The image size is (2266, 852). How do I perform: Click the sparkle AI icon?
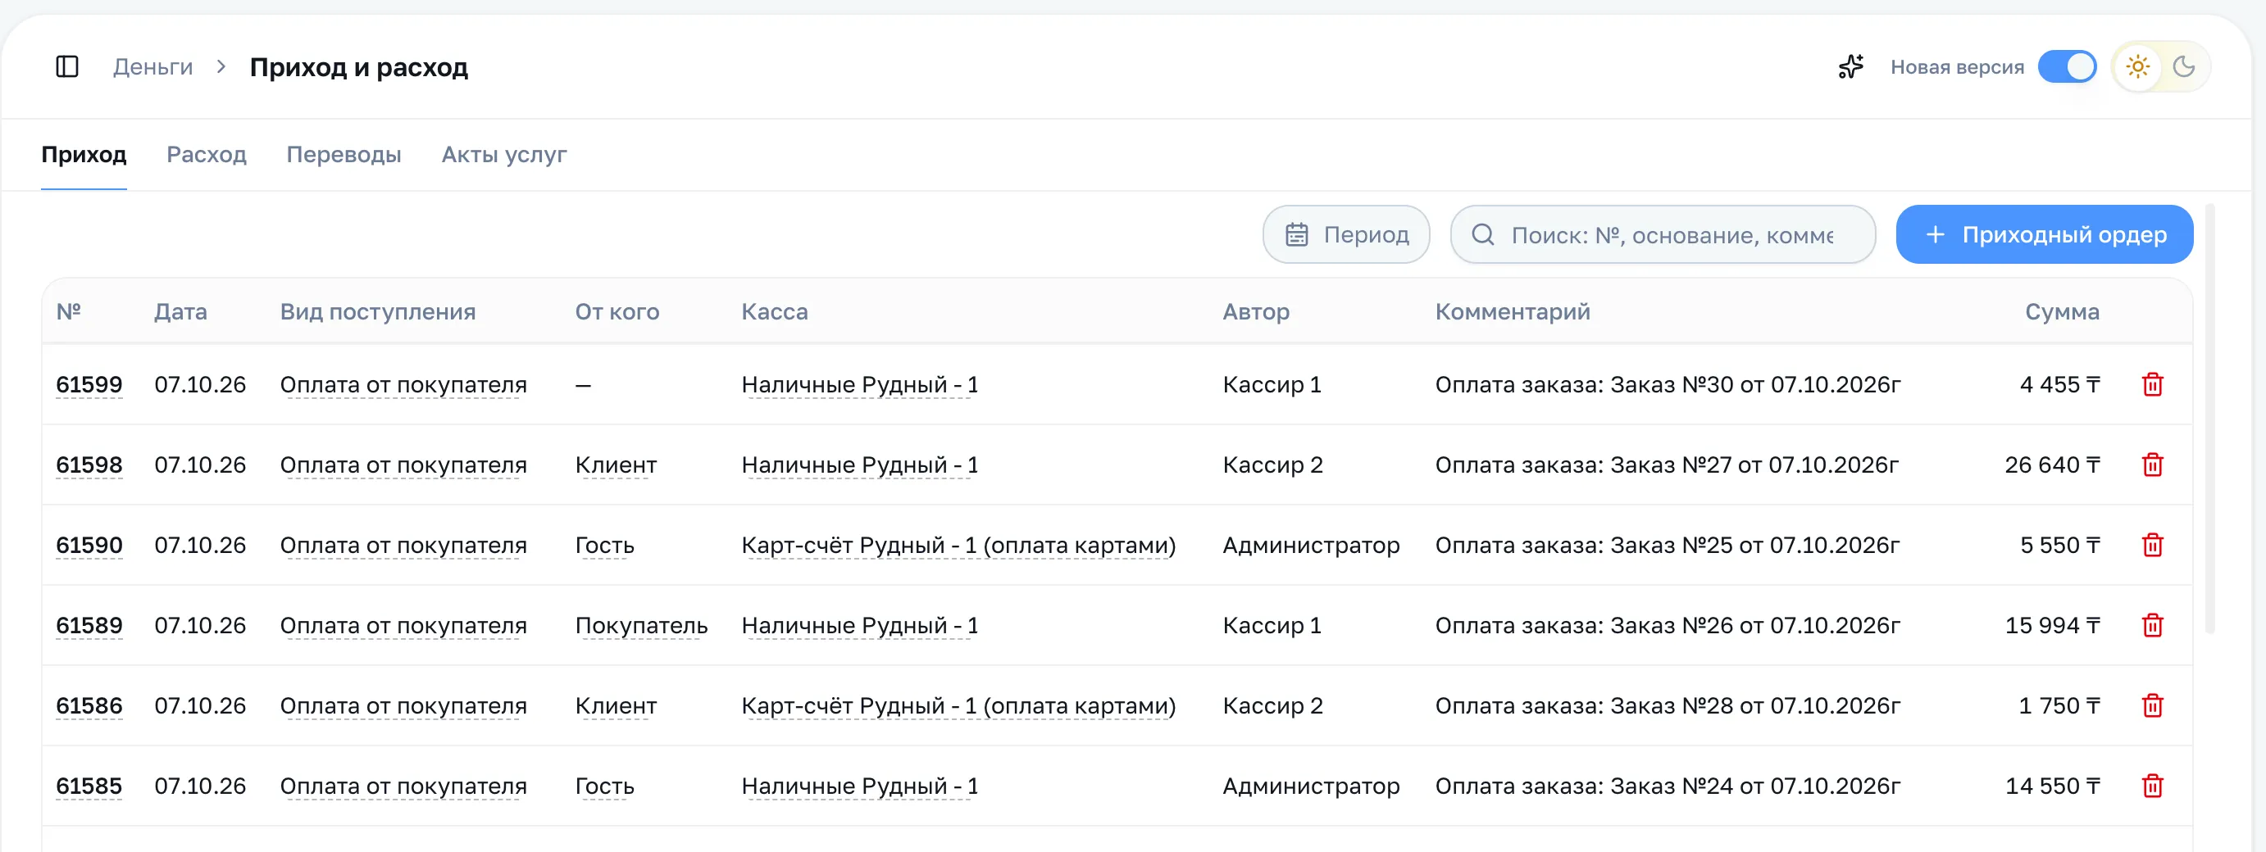pyautogui.click(x=1851, y=67)
